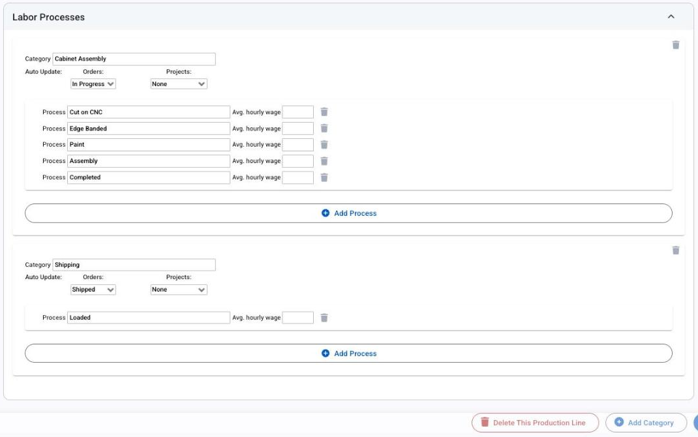
Task: Remove the Completed process
Action: (324, 177)
